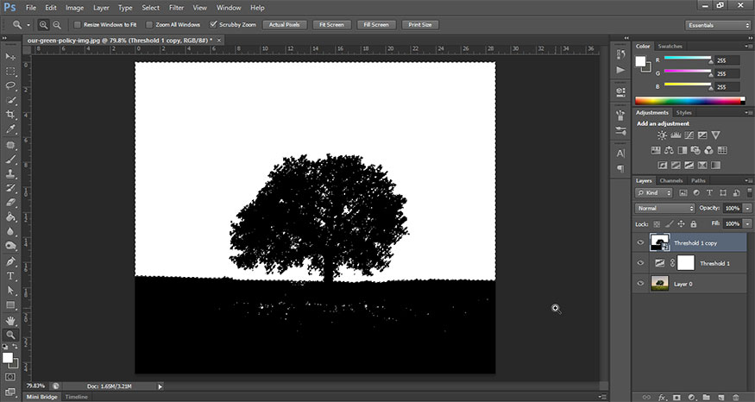Uncheck the Scrubby Zoom option

click(214, 25)
